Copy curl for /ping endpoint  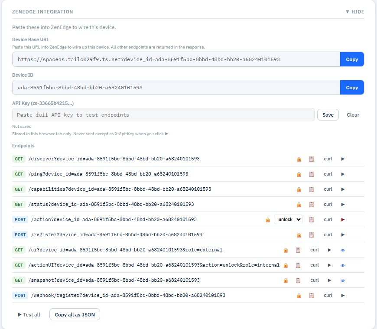[x=328, y=174]
